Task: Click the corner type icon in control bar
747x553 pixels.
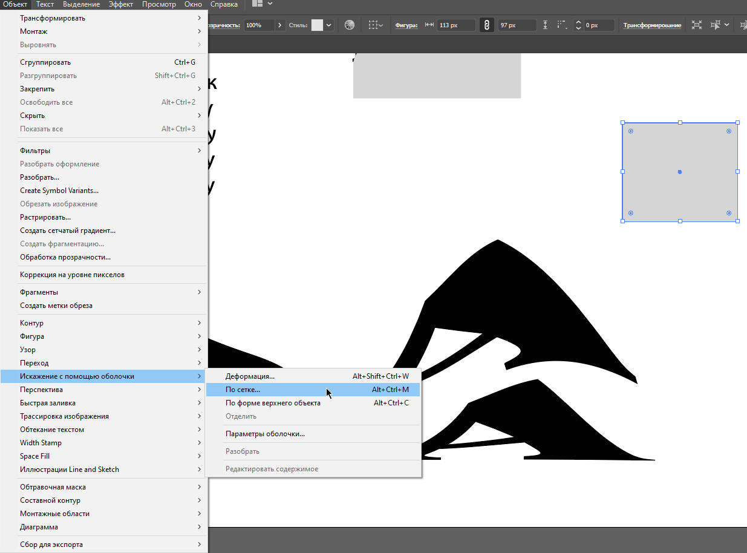Action: (562, 25)
